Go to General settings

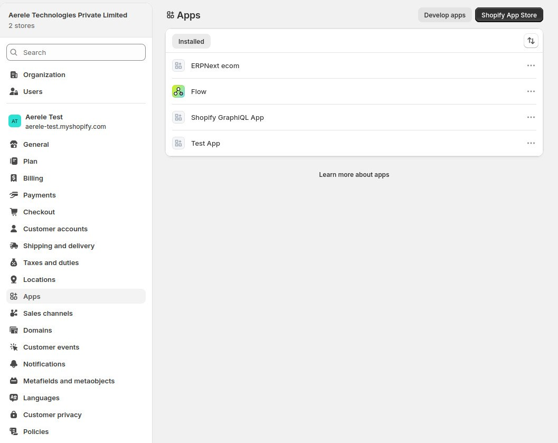[76, 144]
